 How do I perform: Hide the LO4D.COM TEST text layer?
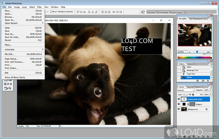click(179, 99)
